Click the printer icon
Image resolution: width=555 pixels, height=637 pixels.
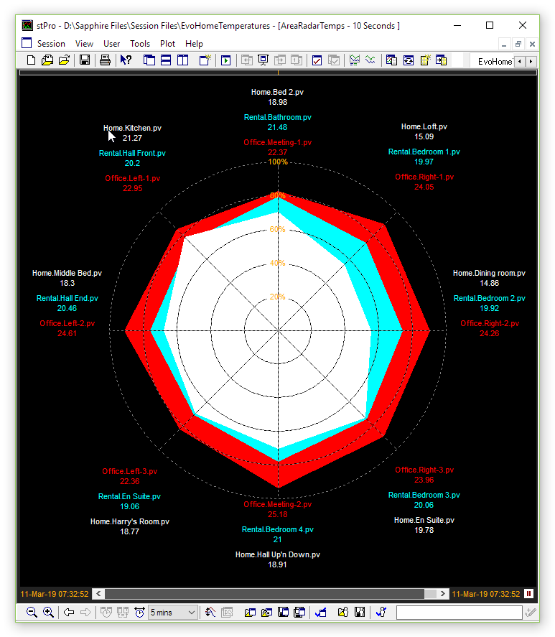tap(105, 60)
